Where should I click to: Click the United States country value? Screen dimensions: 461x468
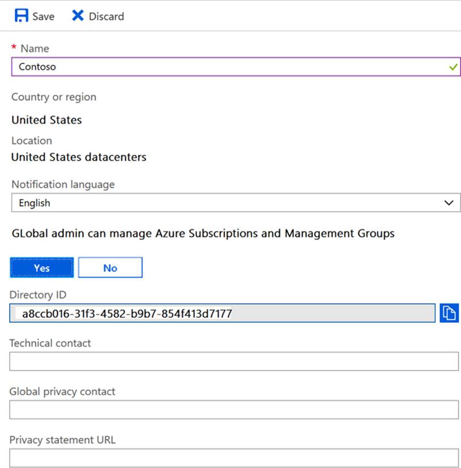46,120
